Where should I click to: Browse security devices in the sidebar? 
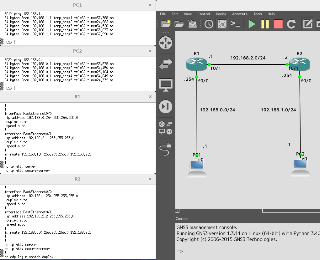pos(166,106)
